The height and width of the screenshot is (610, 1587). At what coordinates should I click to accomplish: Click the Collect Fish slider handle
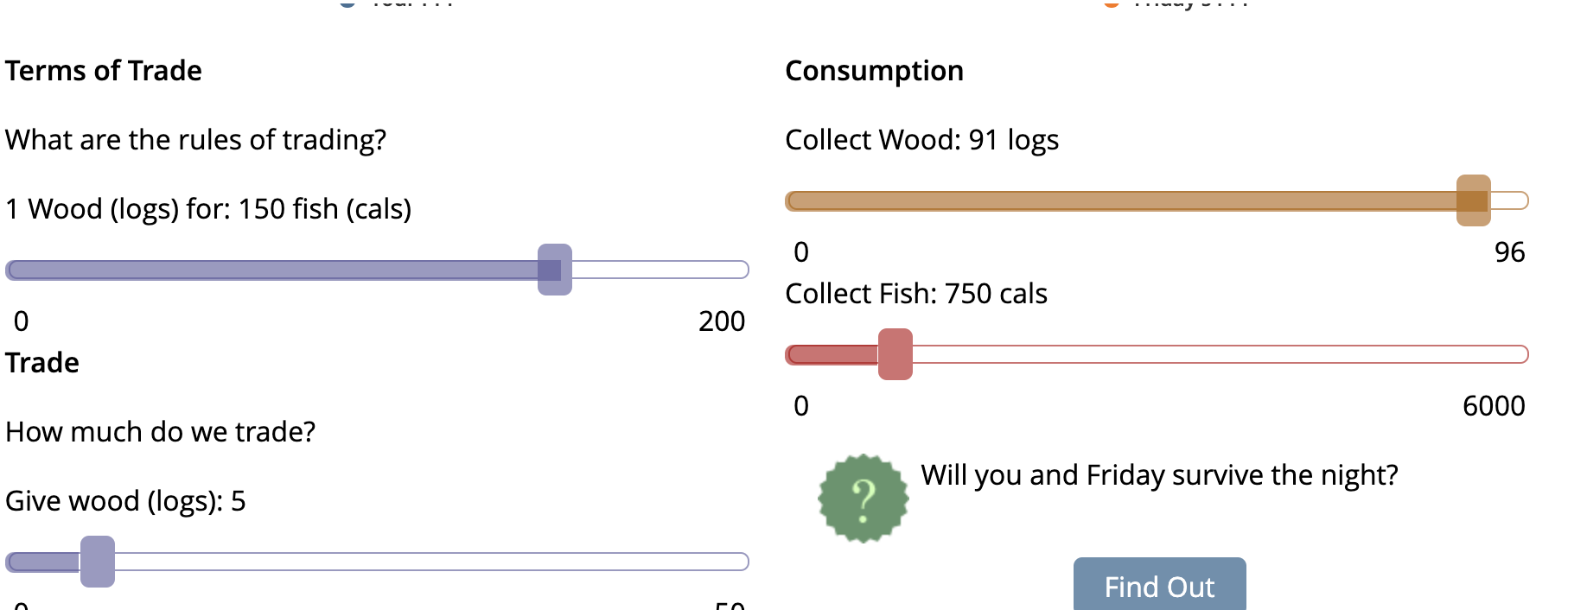(x=895, y=354)
